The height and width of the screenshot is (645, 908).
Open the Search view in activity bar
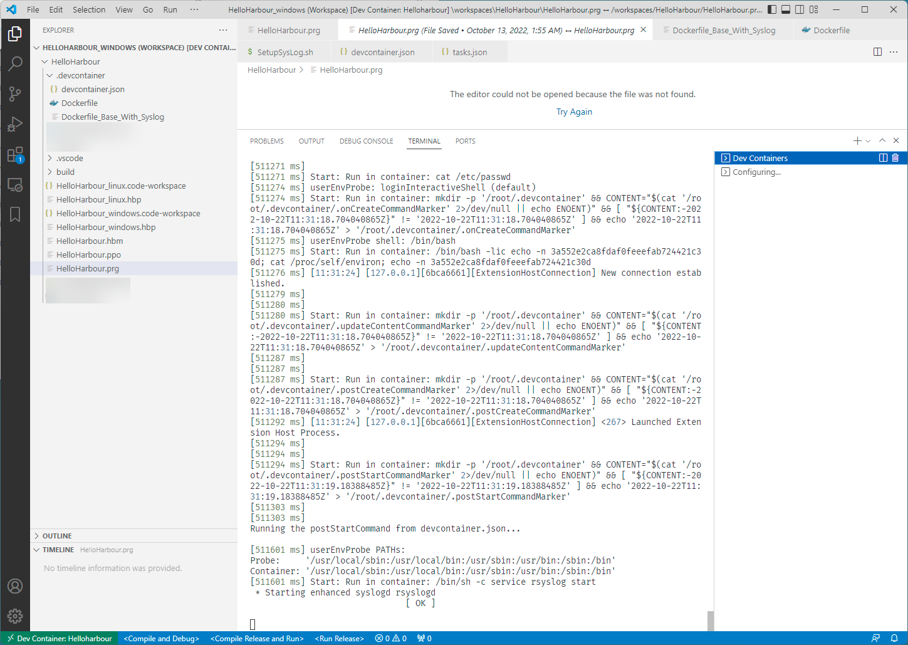15,63
